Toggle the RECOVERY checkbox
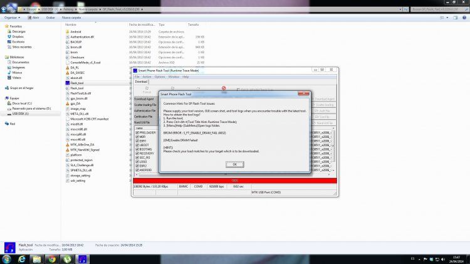Image resolution: width=470 pixels, height=264 pixels. [137, 153]
